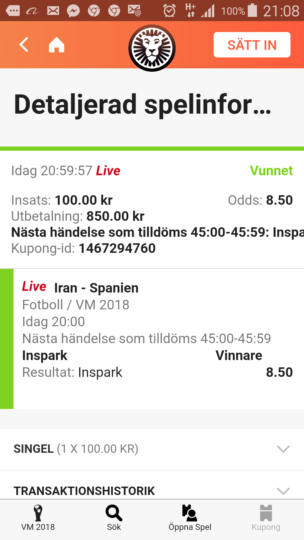
Task: Tap the Gmail envelope notification icon
Action: (x=53, y=11)
